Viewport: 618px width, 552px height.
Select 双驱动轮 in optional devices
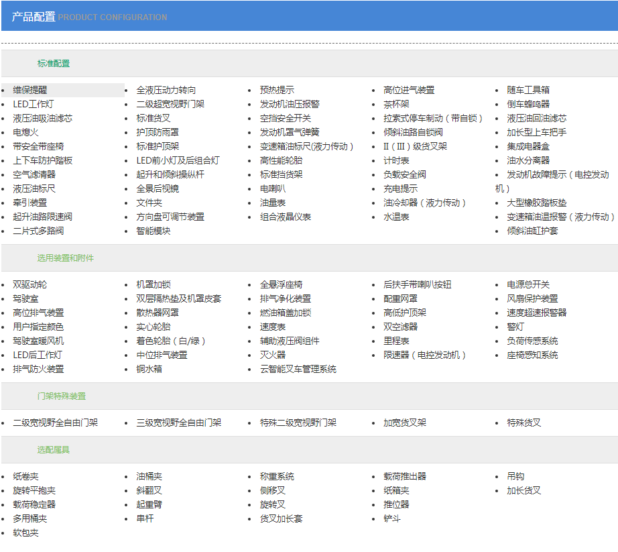(30, 284)
